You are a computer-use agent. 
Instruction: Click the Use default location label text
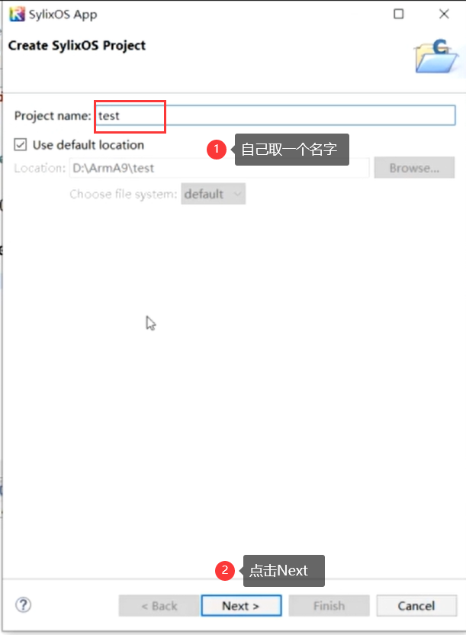point(88,144)
